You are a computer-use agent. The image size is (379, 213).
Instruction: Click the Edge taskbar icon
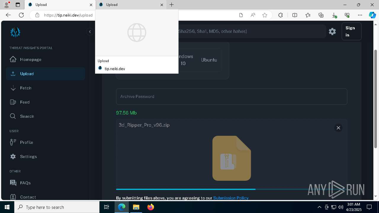pos(122,207)
